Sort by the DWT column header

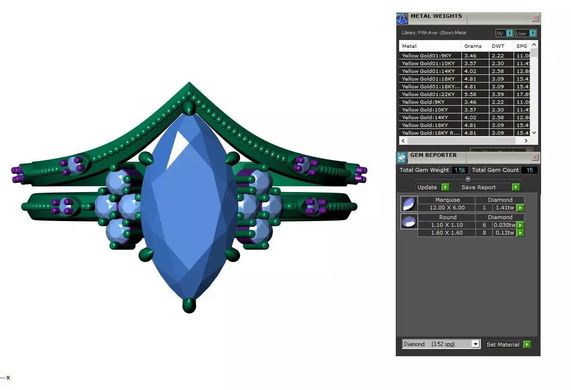(501, 46)
